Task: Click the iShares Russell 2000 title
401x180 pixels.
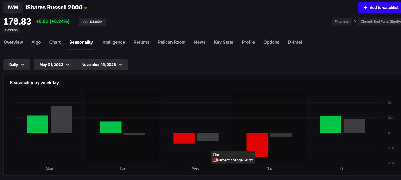Action: tap(54, 8)
